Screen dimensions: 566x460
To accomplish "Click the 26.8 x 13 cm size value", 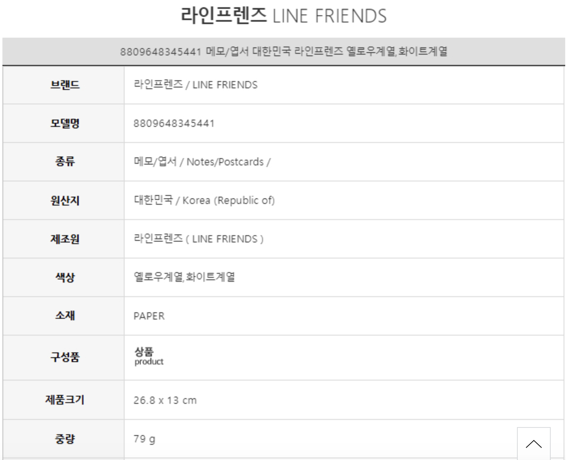I will point(165,400).
